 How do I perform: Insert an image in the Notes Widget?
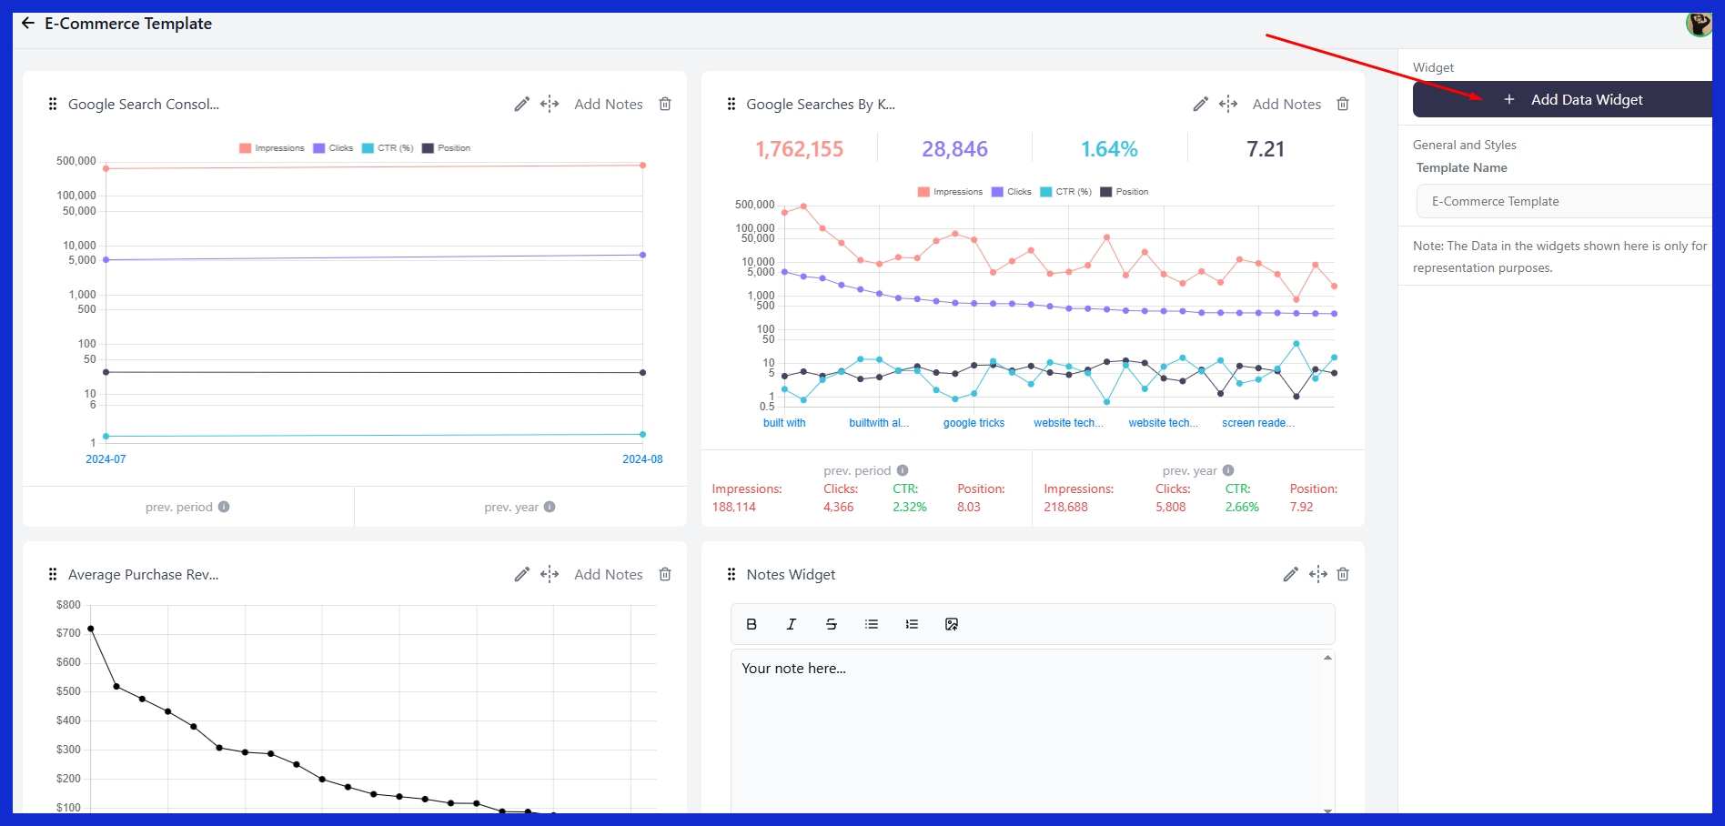951,624
